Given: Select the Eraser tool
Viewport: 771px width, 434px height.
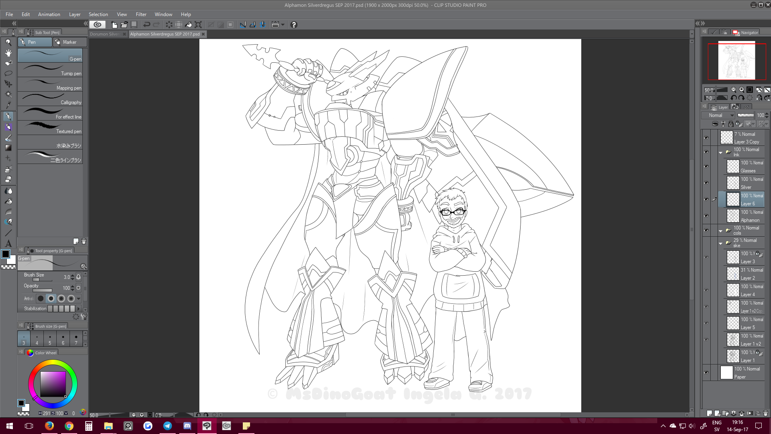Looking at the screenshot, I should 8,180.
